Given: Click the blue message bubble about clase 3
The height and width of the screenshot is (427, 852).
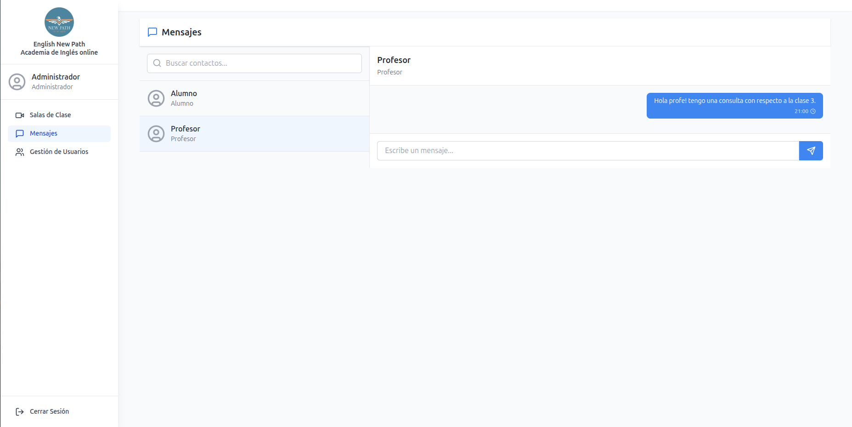Looking at the screenshot, I should pyautogui.click(x=734, y=105).
